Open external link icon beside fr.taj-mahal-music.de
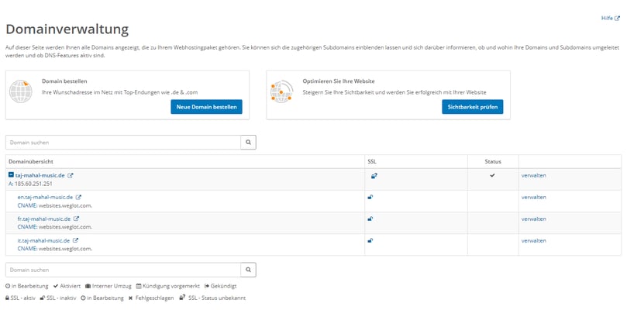Screen dimensions: 627x310 click(x=76, y=219)
